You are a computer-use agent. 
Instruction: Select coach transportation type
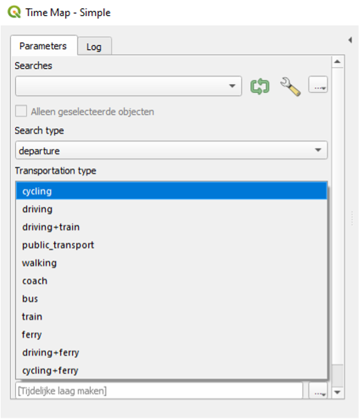coord(171,280)
